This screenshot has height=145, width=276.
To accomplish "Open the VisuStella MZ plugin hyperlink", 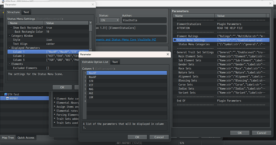I will tap(126, 40).
